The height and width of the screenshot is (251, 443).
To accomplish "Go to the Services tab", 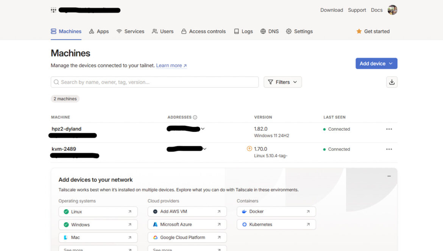I will 130,31.
